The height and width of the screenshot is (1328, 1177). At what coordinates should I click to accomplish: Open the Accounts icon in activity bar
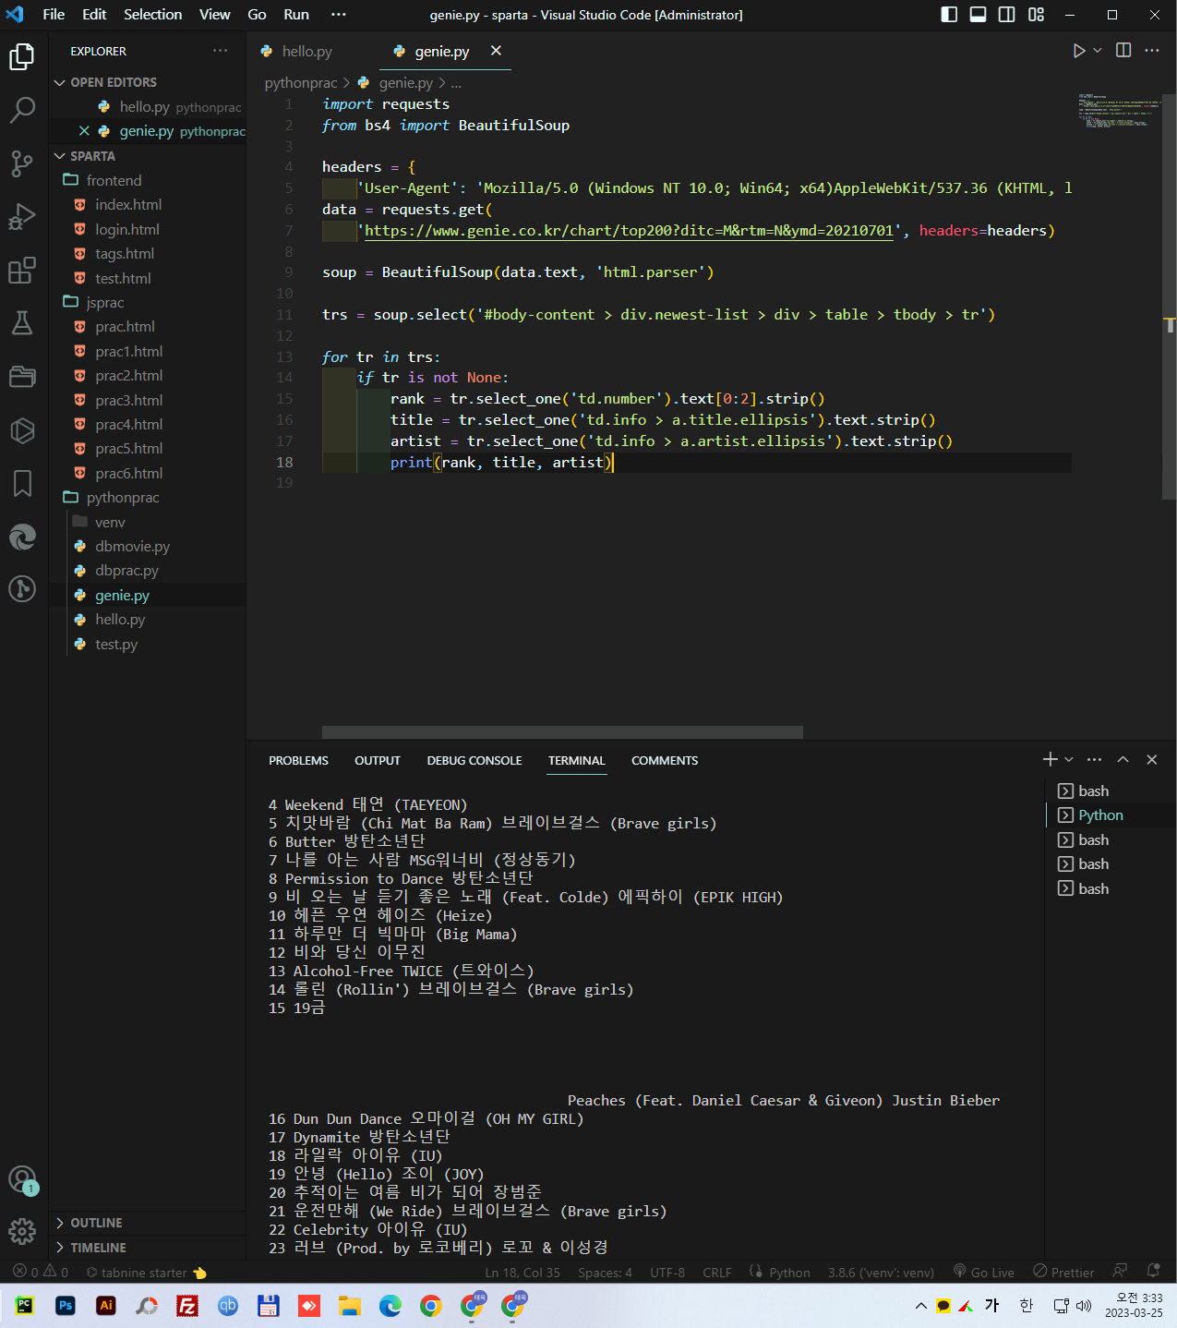22,1179
